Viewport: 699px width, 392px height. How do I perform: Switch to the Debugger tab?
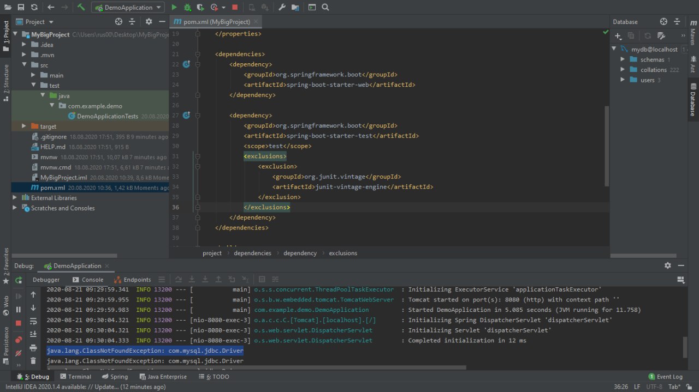point(46,280)
